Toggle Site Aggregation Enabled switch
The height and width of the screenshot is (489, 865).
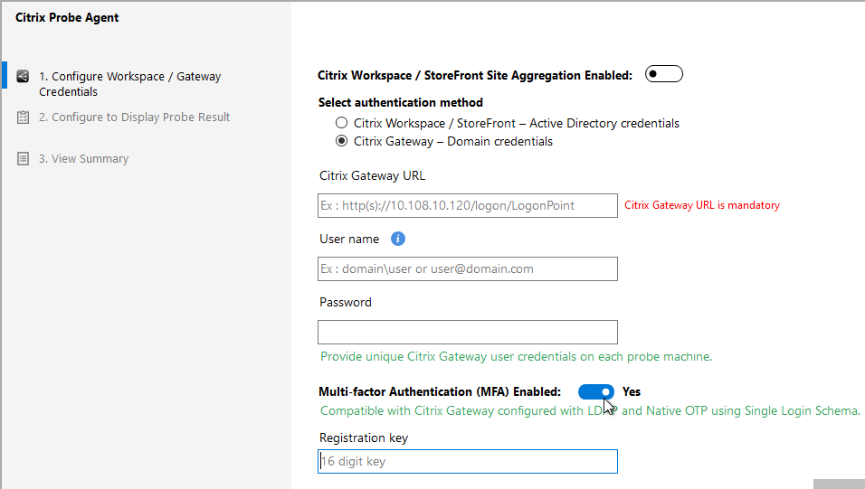(x=663, y=74)
